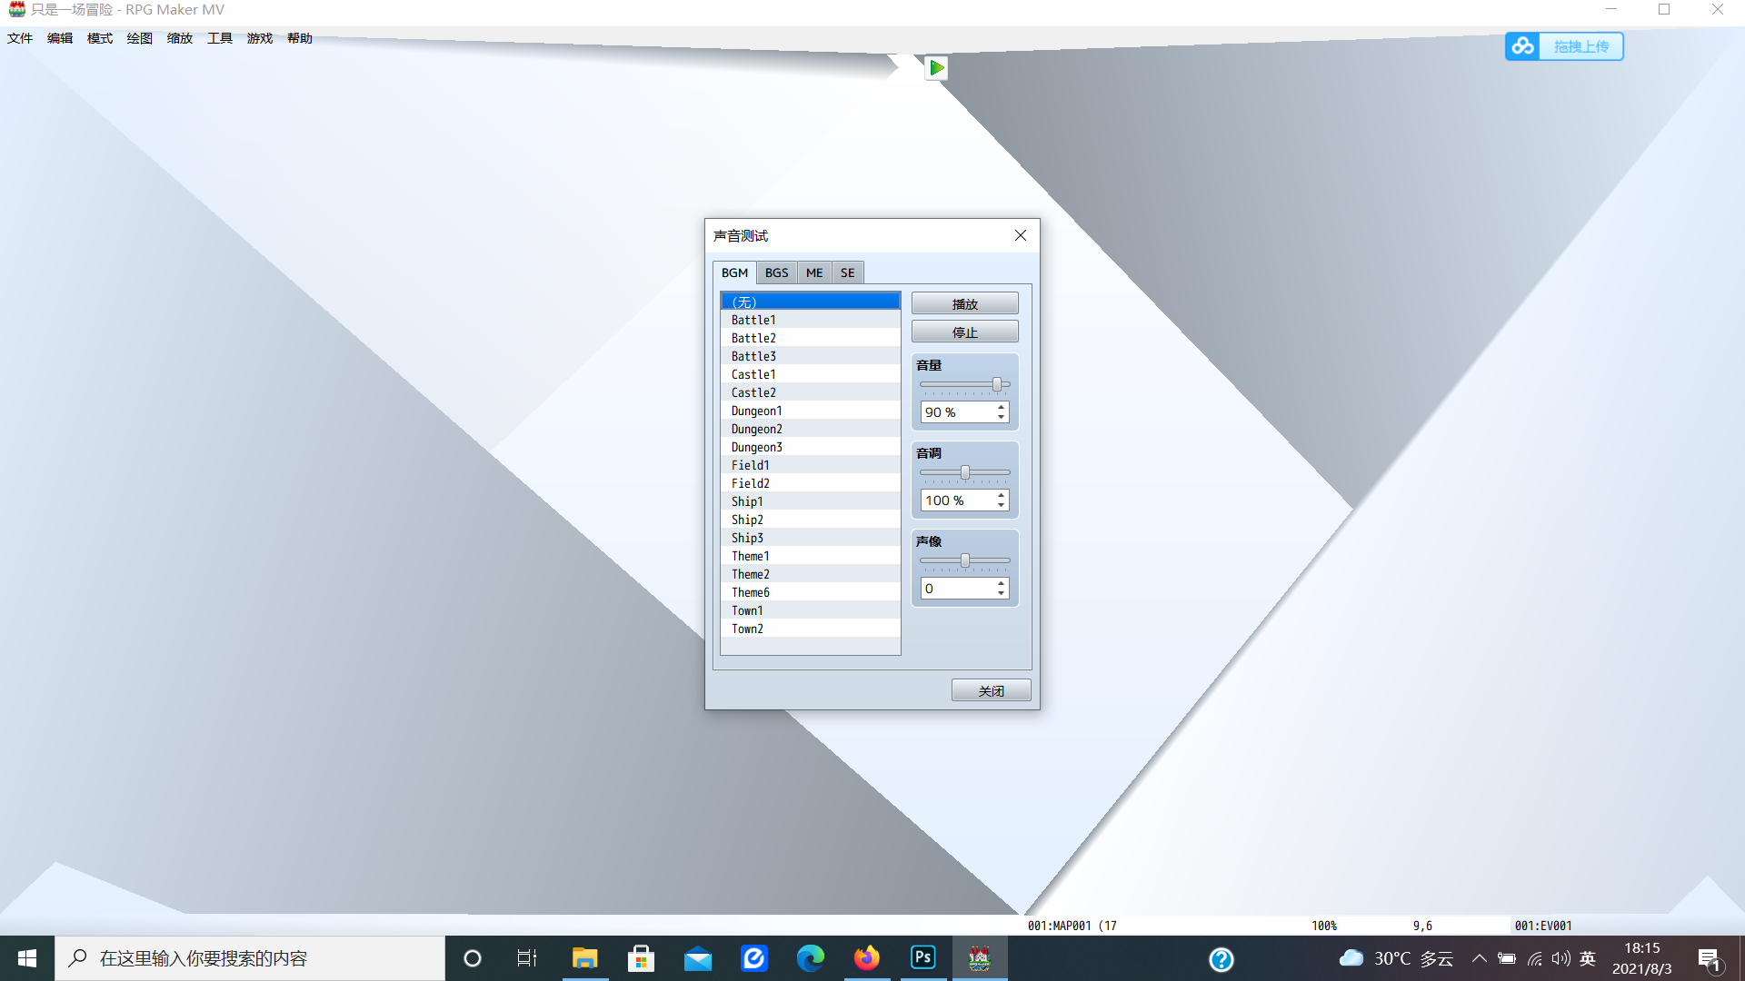Decrease volume with 90 % down arrow

[x=1001, y=417]
